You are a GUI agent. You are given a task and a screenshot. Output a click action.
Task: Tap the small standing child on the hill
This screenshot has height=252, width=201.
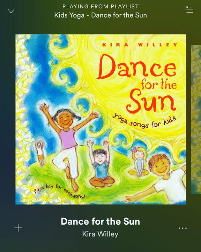[39, 153]
